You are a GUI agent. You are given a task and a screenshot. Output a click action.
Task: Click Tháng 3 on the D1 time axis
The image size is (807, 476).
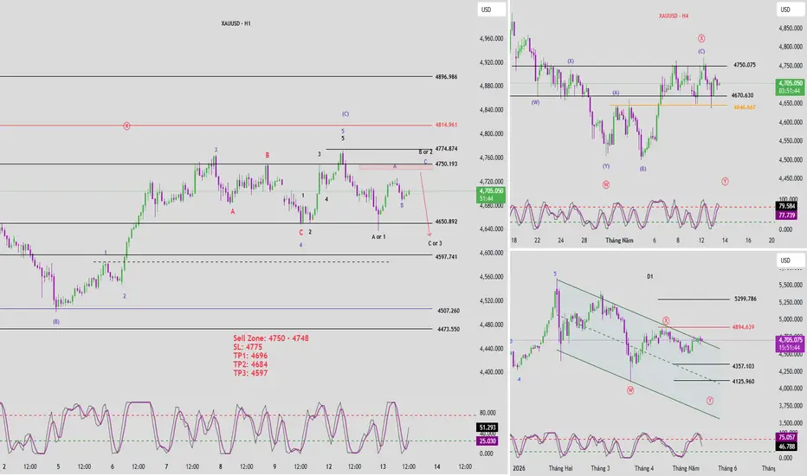pyautogui.click(x=600, y=468)
